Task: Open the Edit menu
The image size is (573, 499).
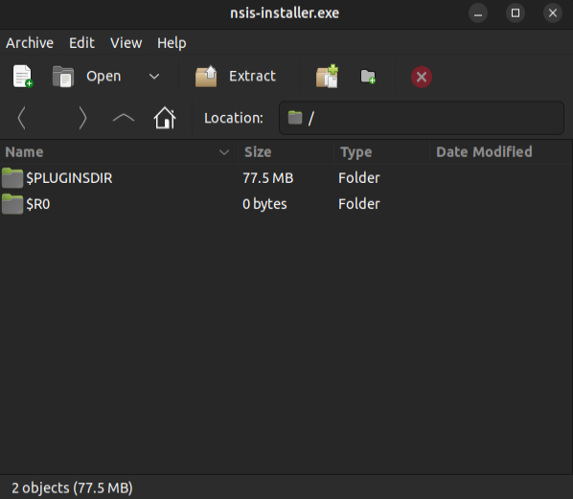Action: [81, 43]
